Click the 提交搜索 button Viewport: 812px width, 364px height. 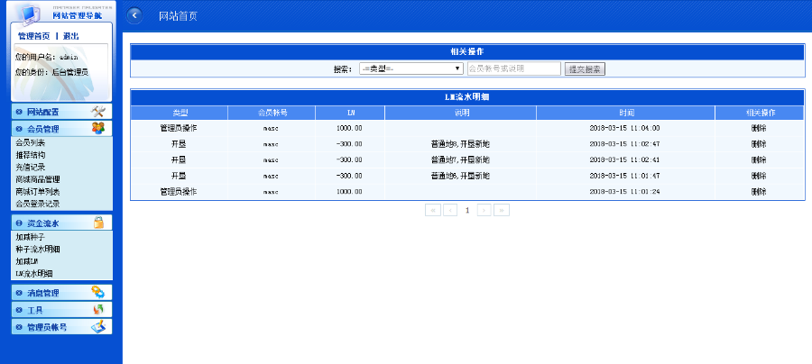(585, 69)
